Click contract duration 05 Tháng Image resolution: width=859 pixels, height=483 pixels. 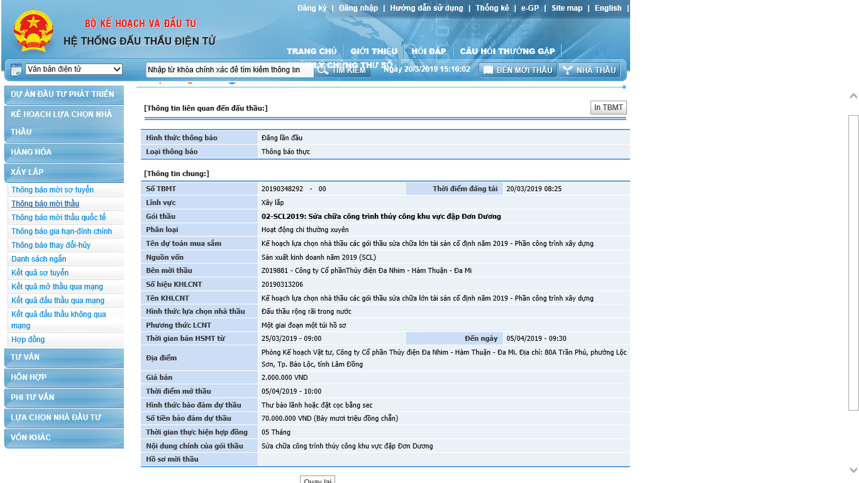click(275, 432)
